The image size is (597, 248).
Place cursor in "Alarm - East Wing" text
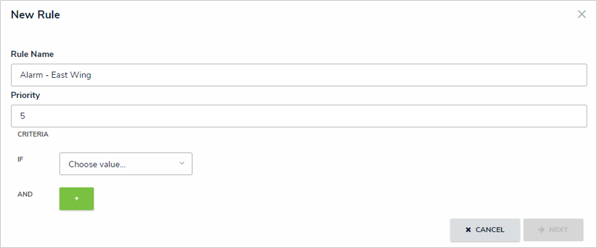(55, 75)
